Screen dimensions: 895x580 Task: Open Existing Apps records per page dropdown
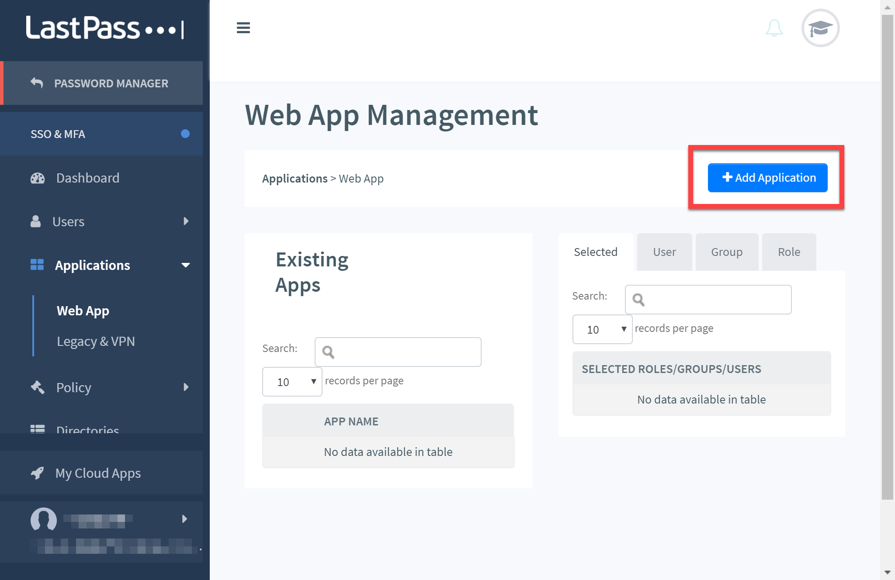pyautogui.click(x=292, y=382)
